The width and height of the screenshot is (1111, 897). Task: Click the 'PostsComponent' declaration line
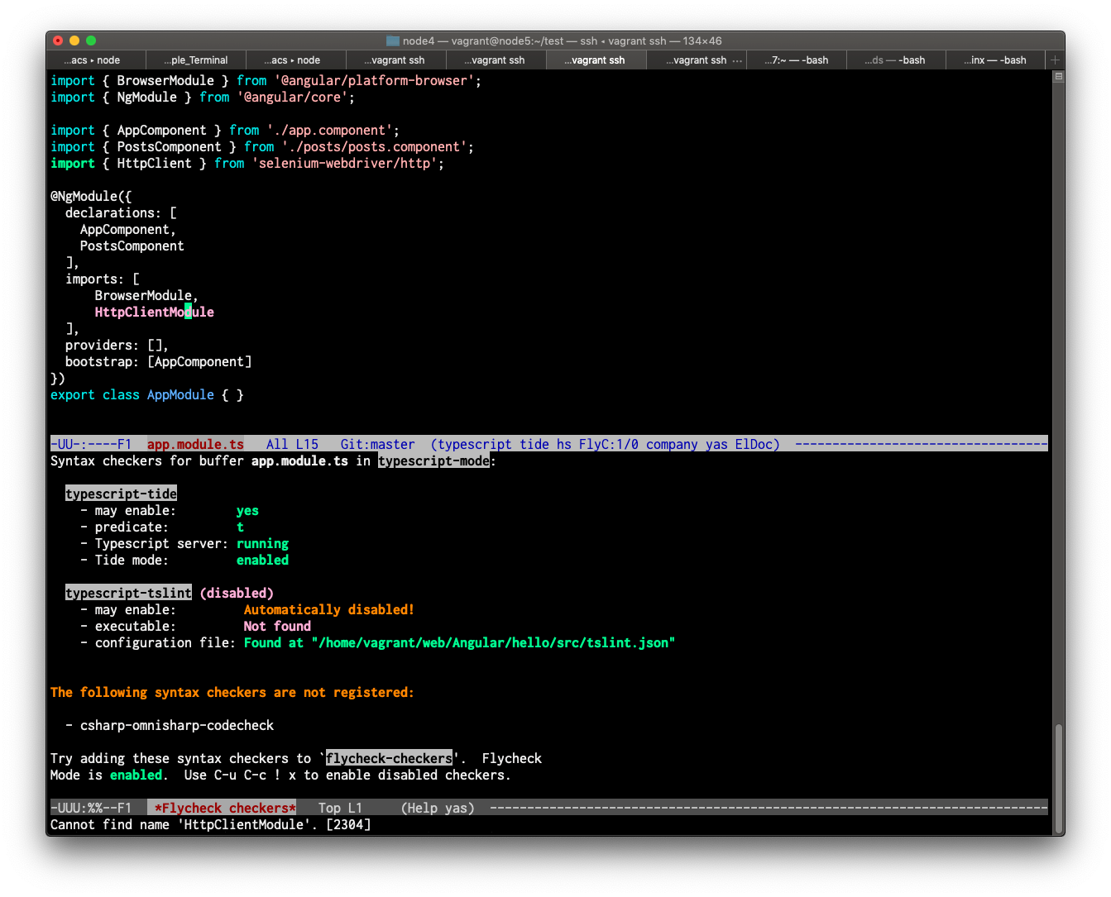(132, 246)
